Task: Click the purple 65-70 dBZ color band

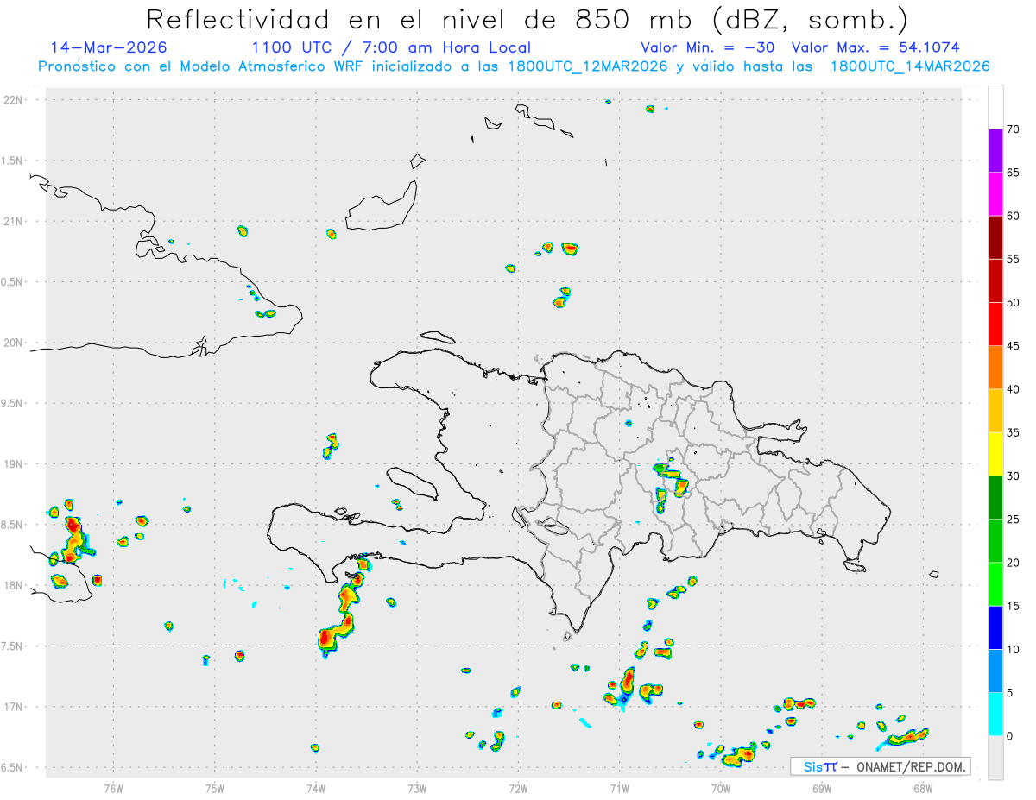Action: 995,151
